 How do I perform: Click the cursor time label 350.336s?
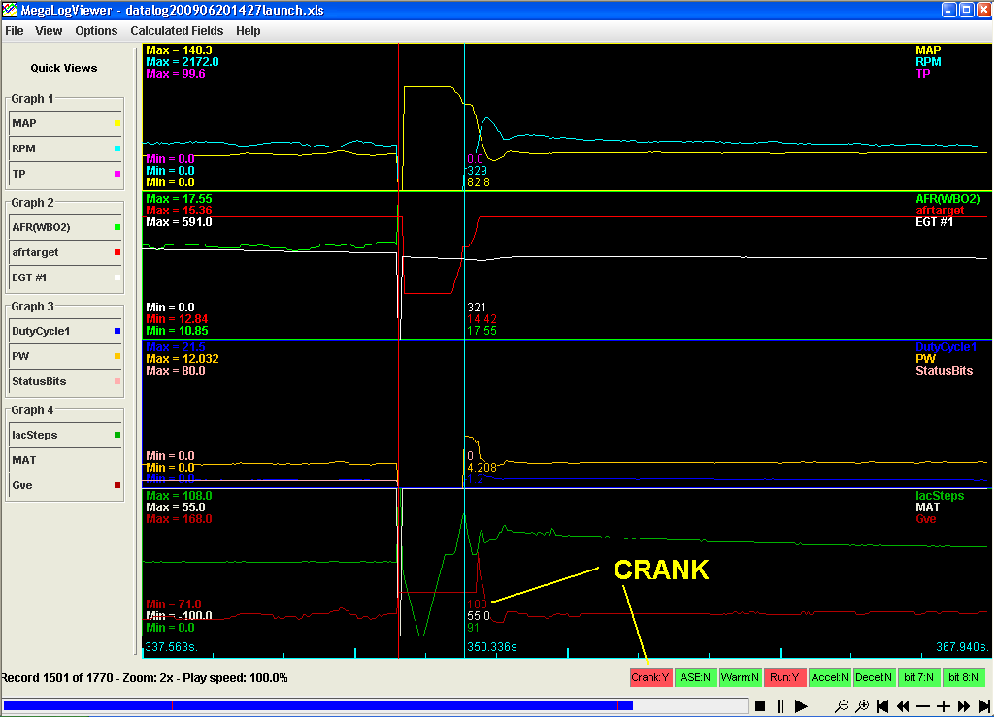(492, 647)
